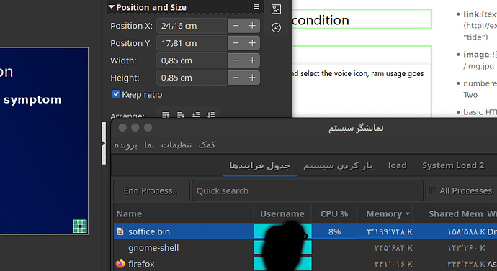Switch to the load tab
Image resolution: width=497 pixels, height=271 pixels.
(x=398, y=166)
